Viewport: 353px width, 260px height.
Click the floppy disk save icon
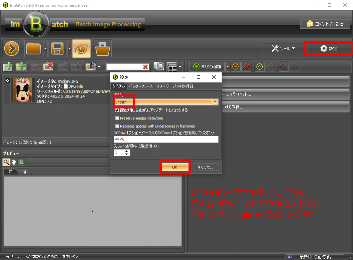click(57, 49)
